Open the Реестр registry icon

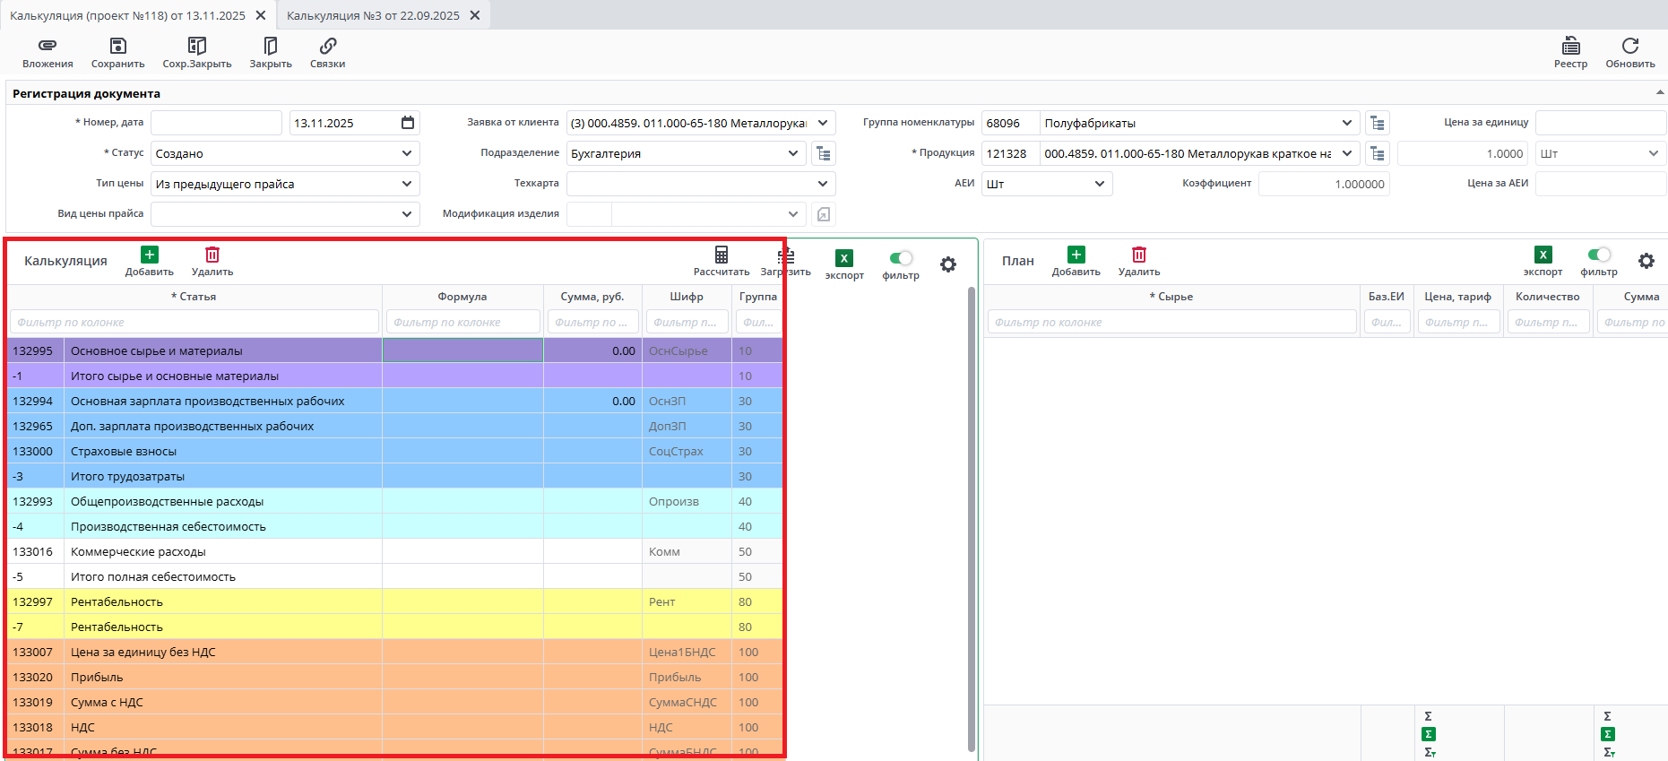click(x=1570, y=46)
